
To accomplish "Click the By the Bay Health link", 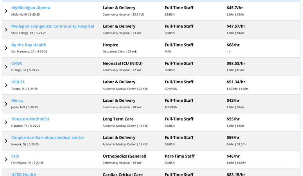I will (29, 45).
